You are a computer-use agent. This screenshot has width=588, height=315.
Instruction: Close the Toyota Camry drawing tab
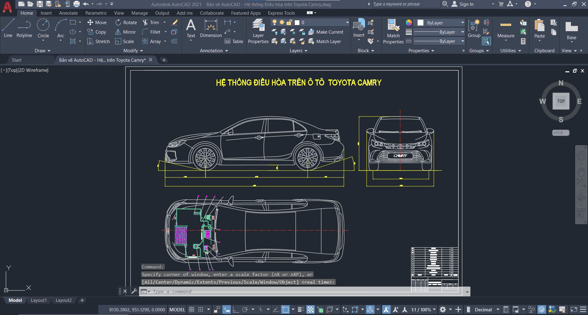pyautogui.click(x=150, y=60)
